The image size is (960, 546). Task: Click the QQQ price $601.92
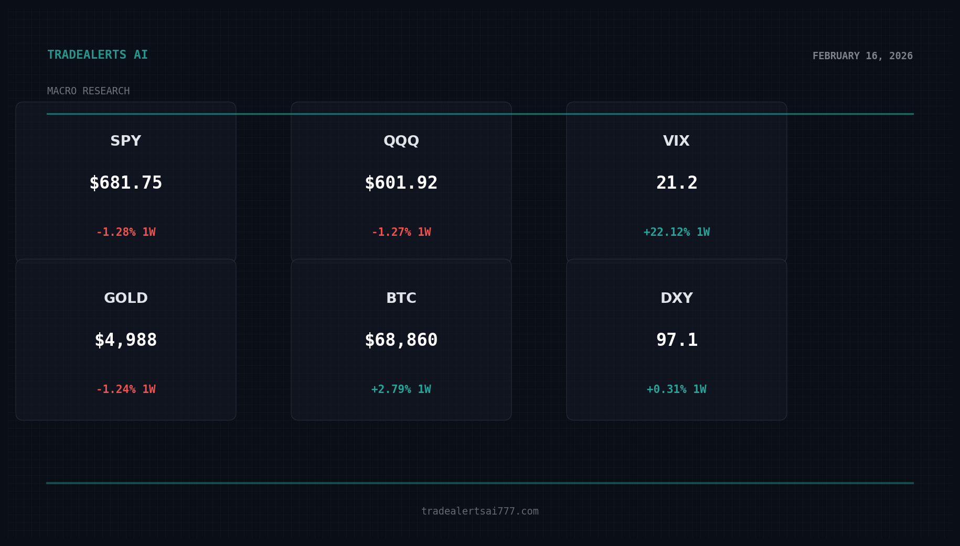(401, 183)
